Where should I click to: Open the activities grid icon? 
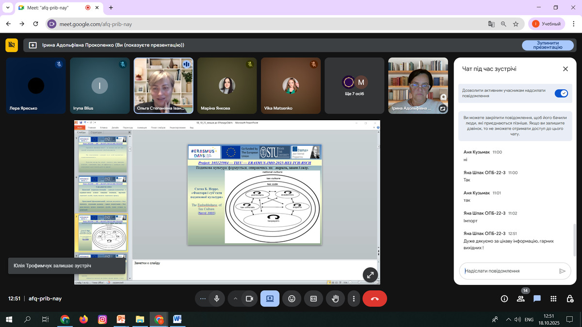coord(553,299)
